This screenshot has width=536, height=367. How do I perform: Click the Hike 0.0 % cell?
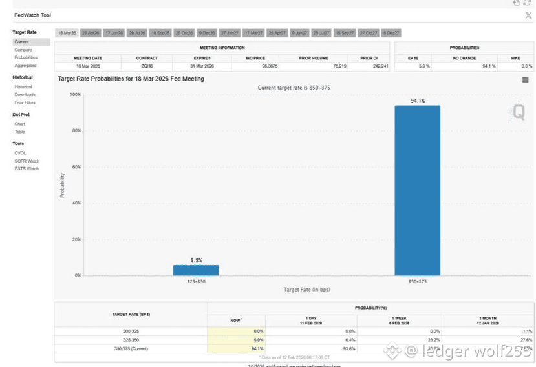point(515,66)
